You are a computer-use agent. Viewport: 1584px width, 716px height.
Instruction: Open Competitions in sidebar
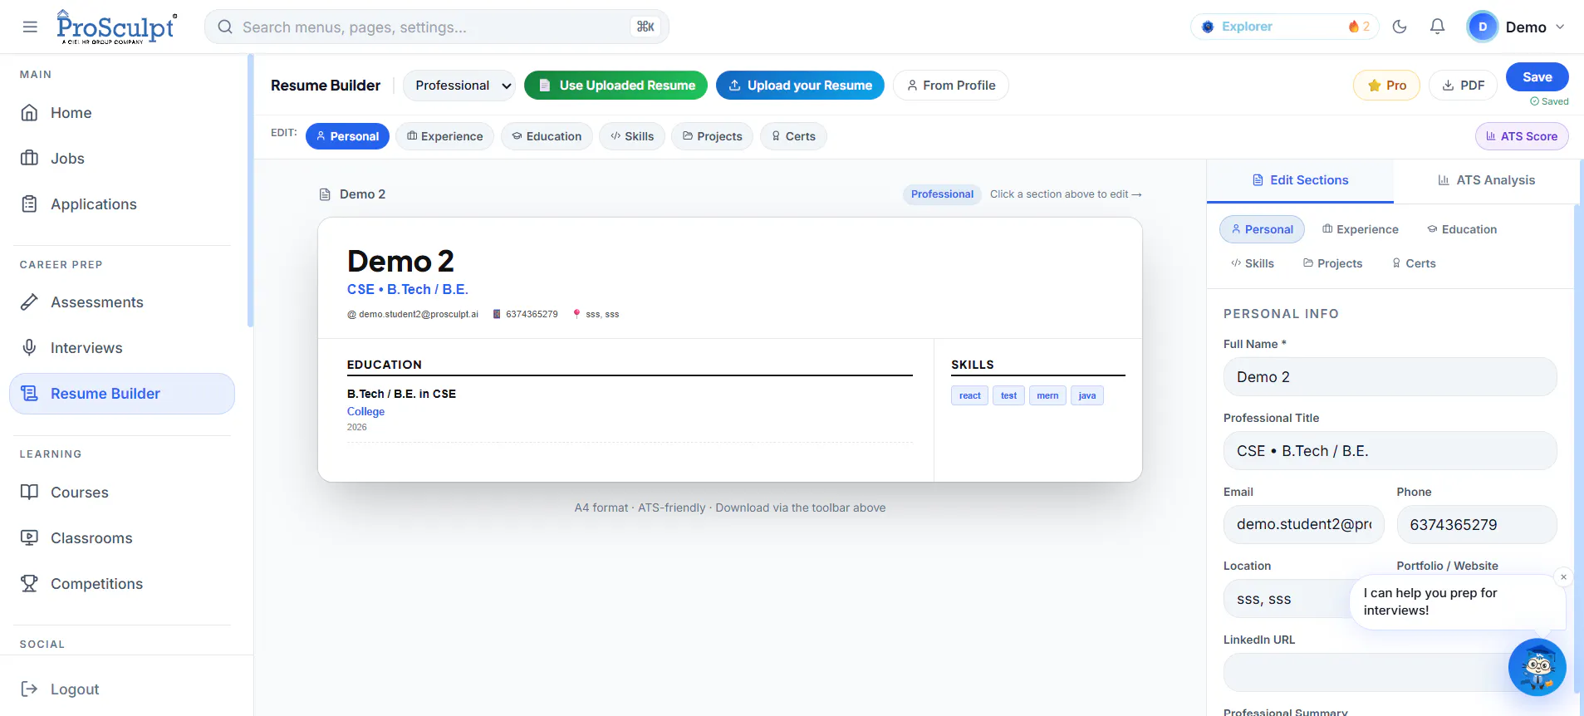122,584
